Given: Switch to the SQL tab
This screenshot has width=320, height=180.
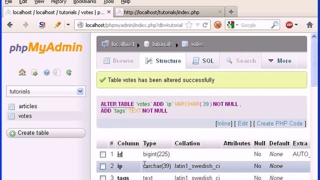Looking at the screenshot, I should click(x=203, y=60).
